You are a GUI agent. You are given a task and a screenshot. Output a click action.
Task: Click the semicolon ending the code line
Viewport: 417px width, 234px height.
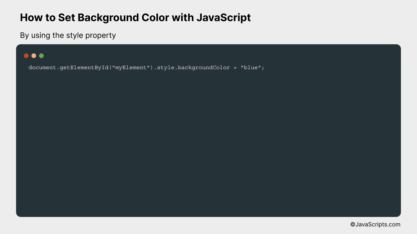pyautogui.click(x=263, y=68)
